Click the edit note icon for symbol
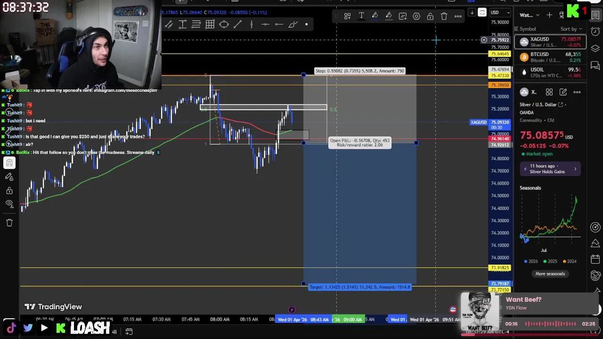Viewport: 603px width, 339px height. pyautogui.click(x=563, y=92)
